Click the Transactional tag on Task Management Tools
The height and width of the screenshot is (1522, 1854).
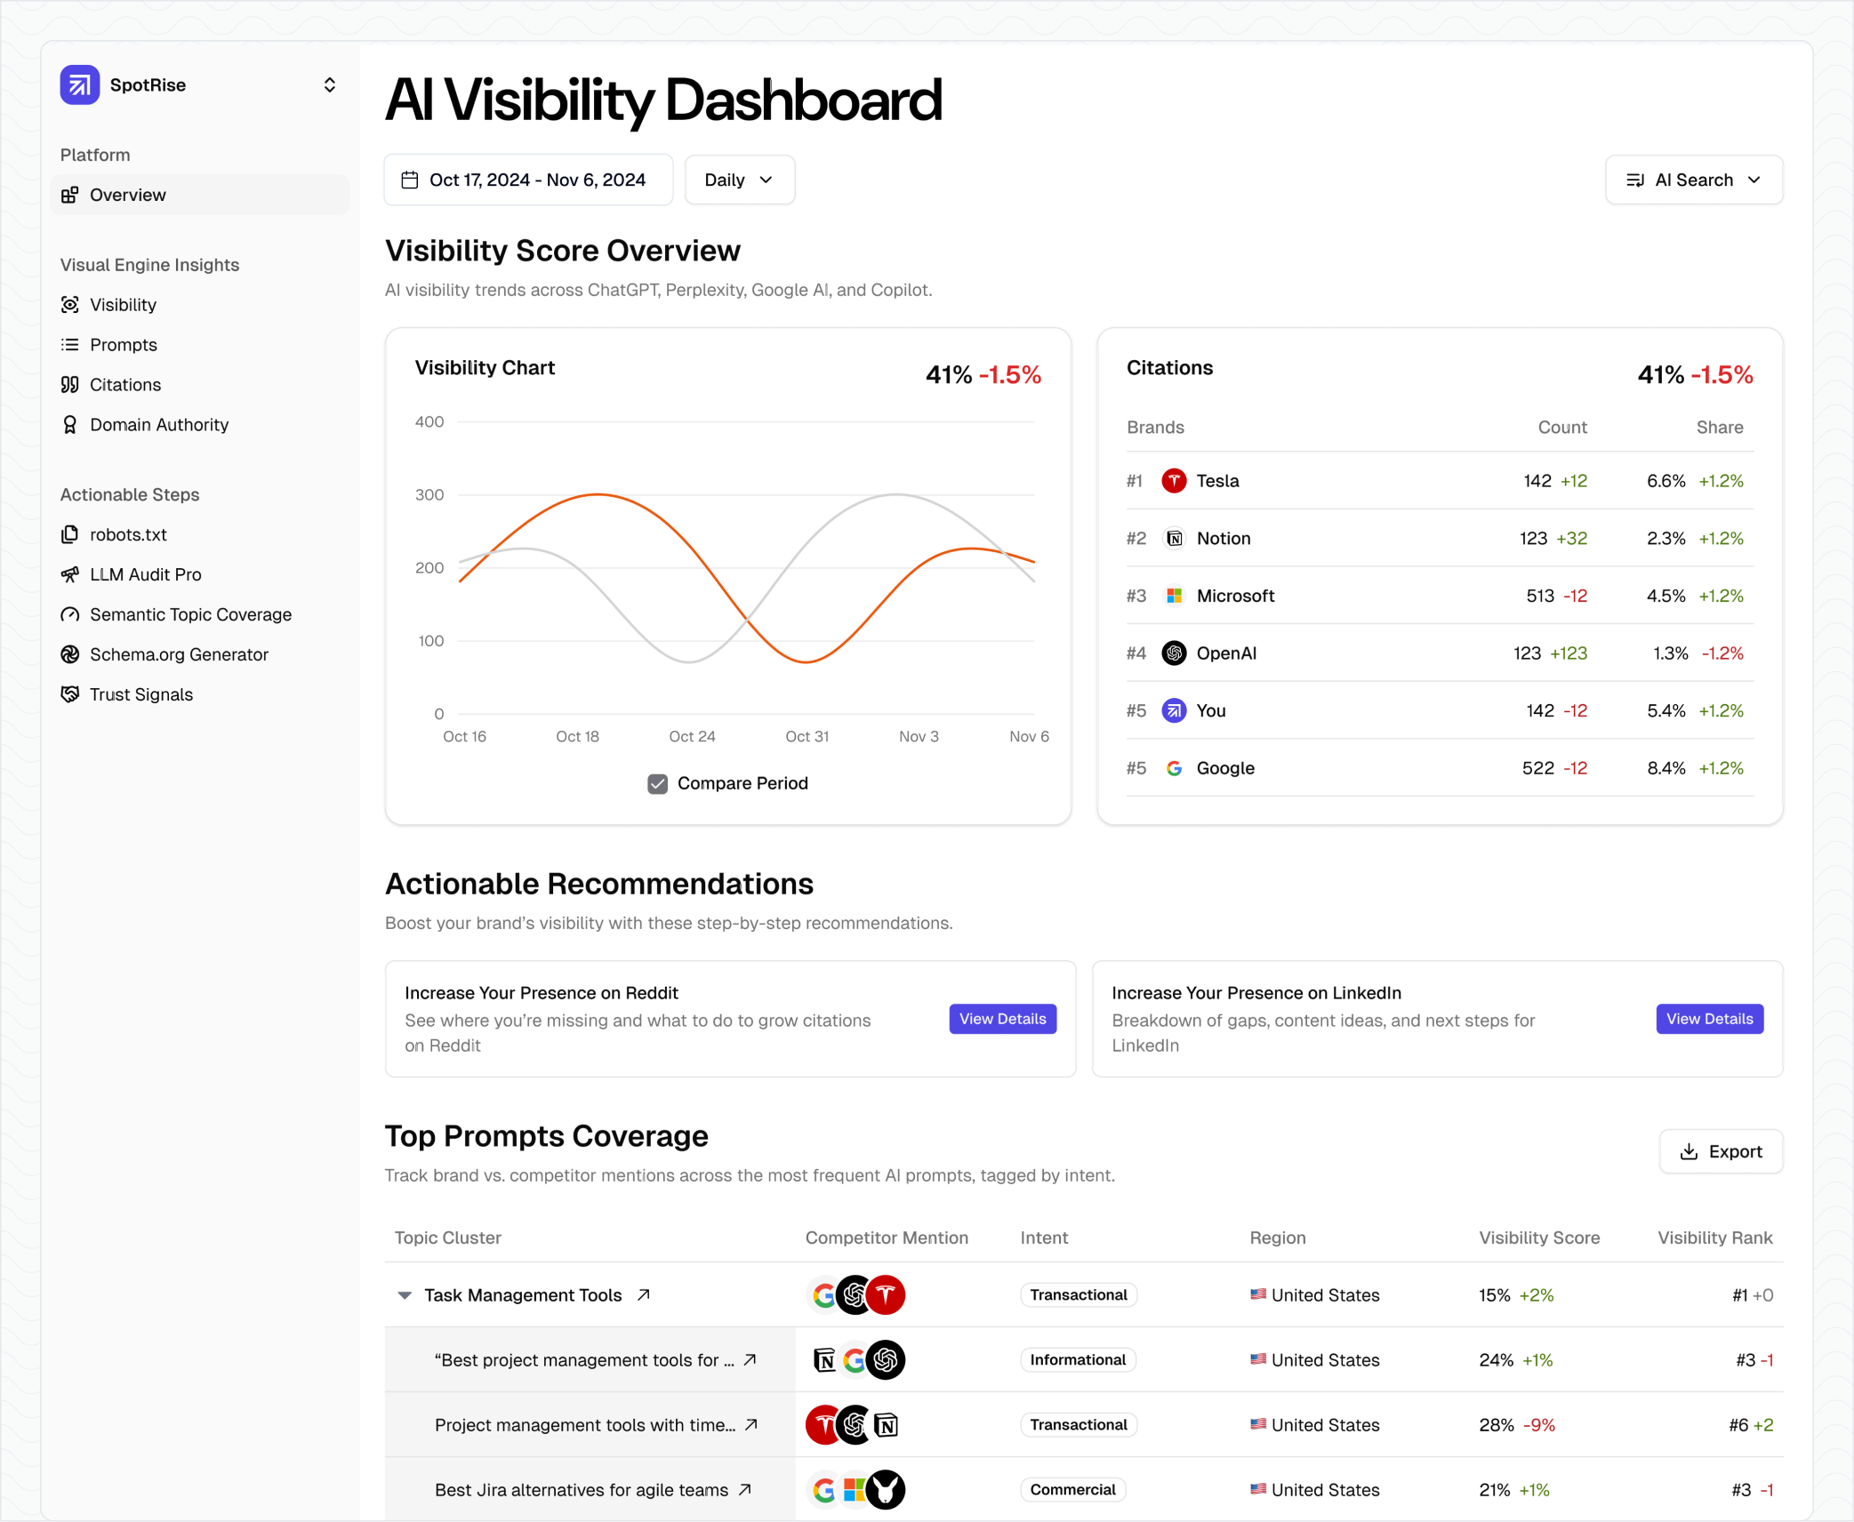[x=1078, y=1295]
